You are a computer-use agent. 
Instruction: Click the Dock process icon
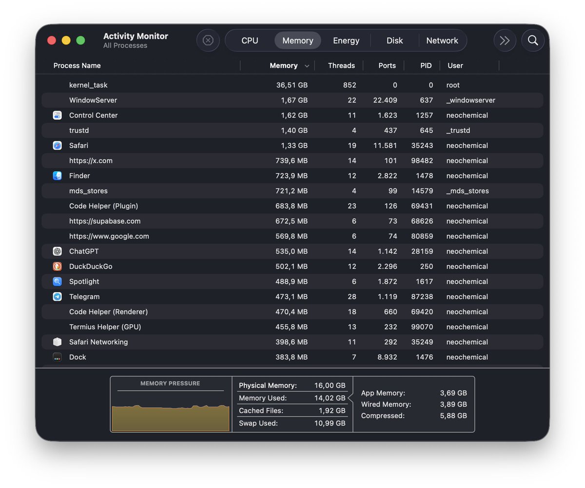tap(57, 357)
